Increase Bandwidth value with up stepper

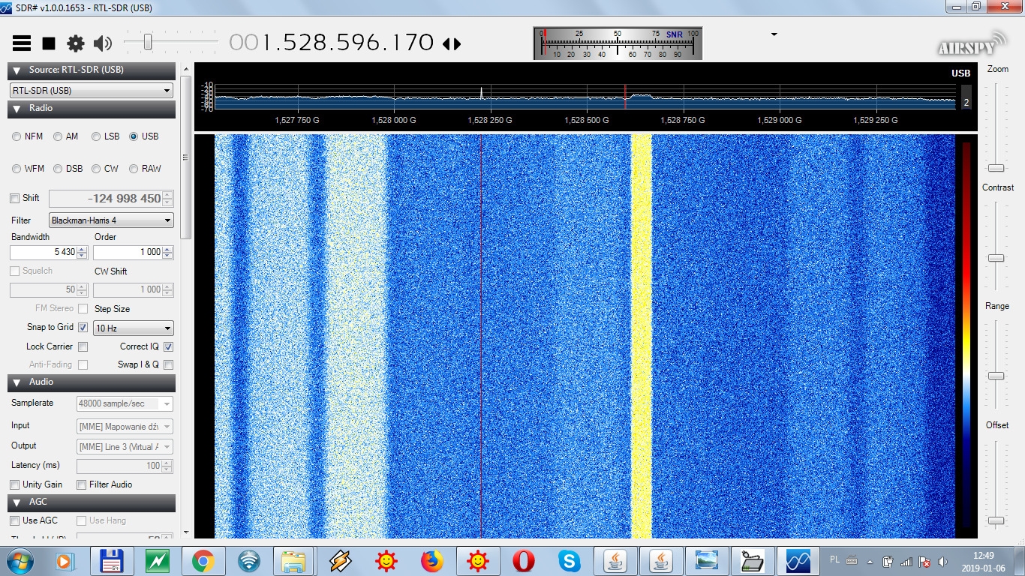(x=83, y=249)
